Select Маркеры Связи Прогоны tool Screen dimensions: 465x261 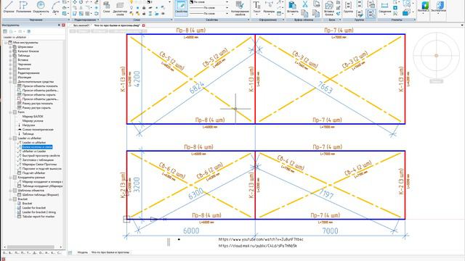[x=39, y=165]
